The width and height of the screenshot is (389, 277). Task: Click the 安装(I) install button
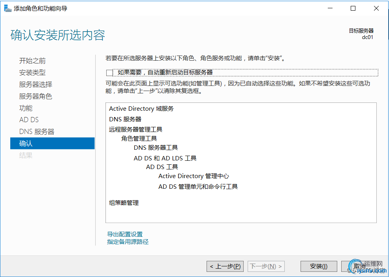click(319, 266)
